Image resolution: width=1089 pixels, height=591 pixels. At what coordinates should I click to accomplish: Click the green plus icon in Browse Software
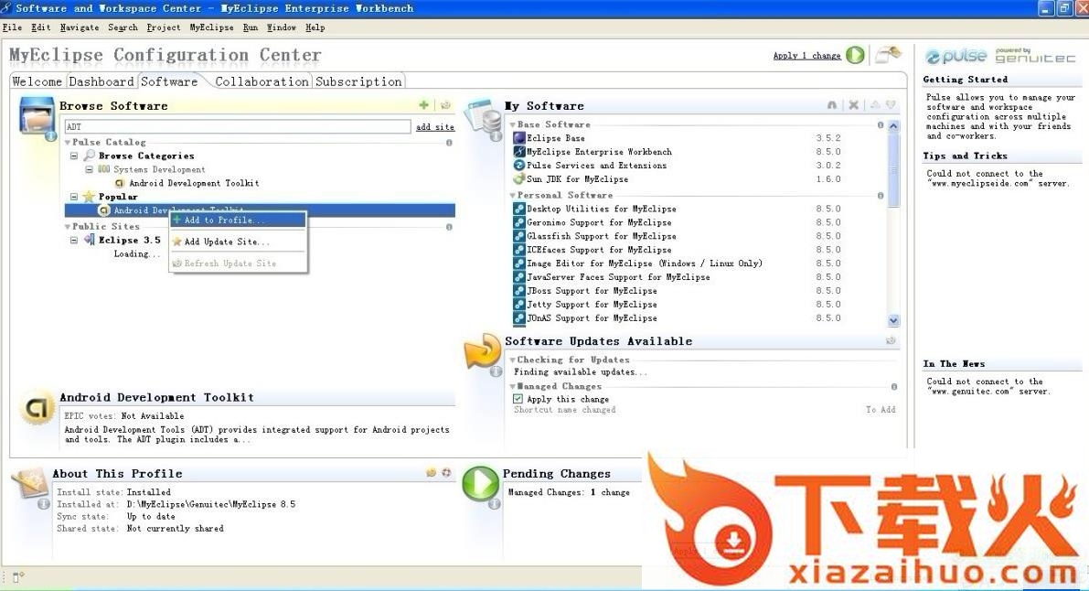[x=423, y=105]
